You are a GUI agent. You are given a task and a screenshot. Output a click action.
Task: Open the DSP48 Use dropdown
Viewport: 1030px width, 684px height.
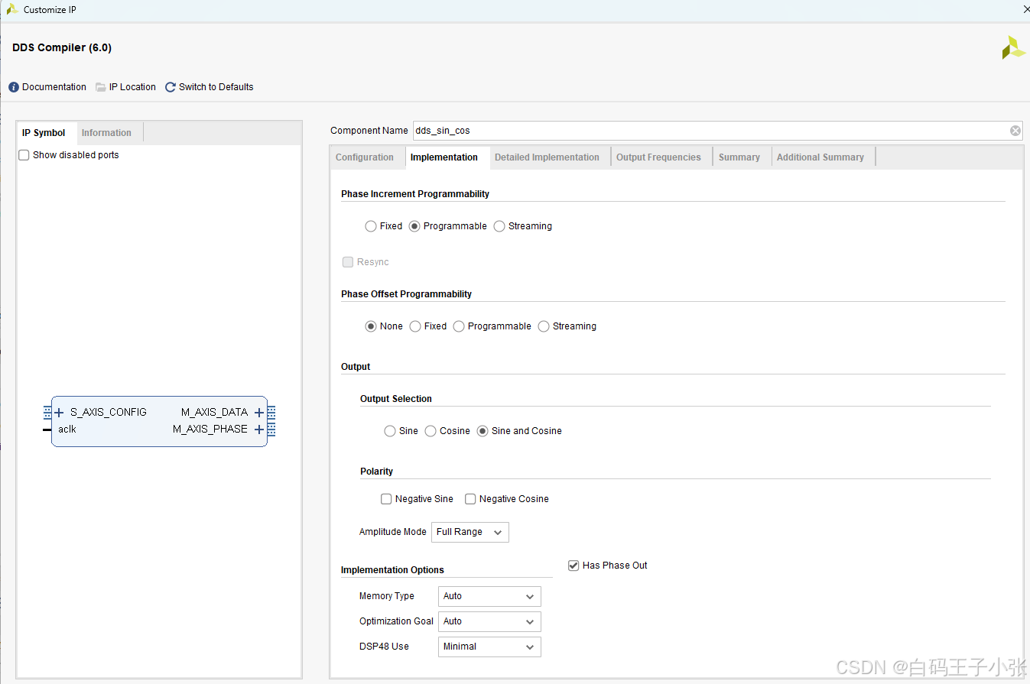pos(489,647)
